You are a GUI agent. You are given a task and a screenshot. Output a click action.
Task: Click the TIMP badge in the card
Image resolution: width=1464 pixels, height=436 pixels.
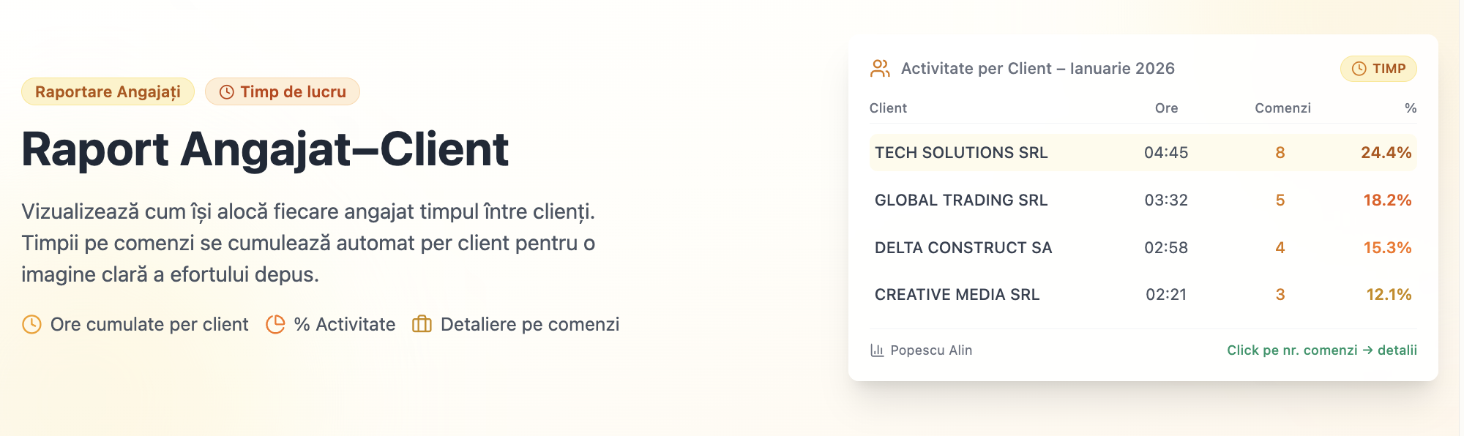[1378, 69]
